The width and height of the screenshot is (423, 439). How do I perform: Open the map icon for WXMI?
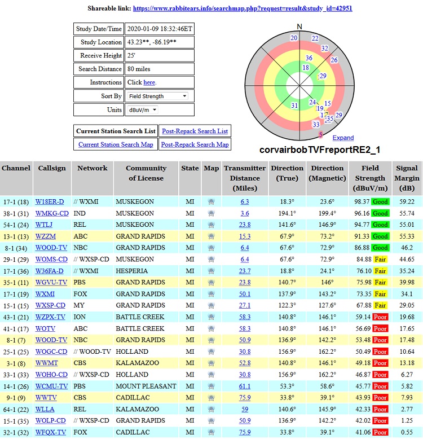pos(211,294)
